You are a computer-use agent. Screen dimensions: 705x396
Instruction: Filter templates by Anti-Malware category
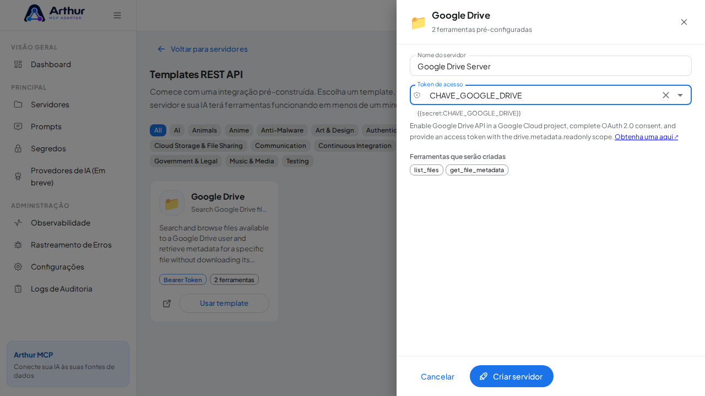(x=282, y=130)
